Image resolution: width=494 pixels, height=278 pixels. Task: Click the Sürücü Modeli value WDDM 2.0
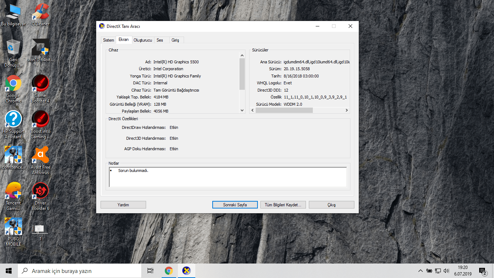click(293, 104)
